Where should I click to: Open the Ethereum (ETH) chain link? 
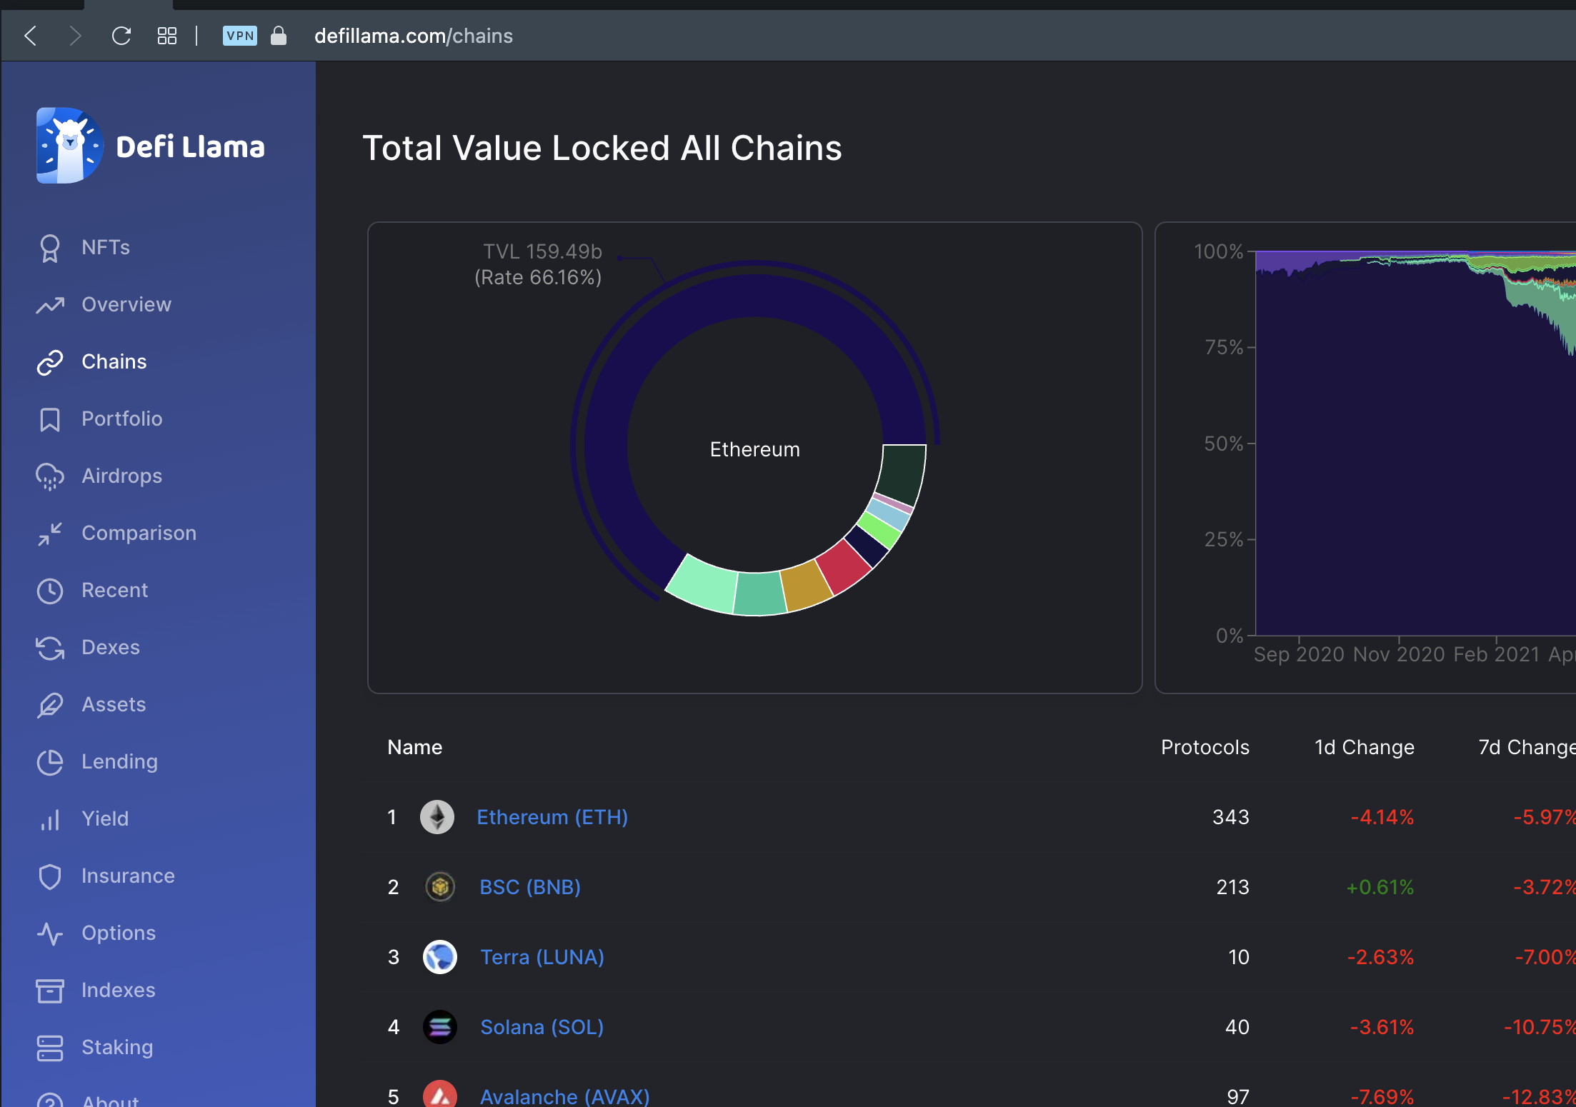tap(552, 817)
